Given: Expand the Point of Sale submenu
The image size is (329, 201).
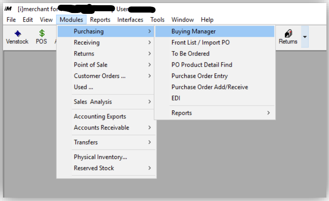Looking at the screenshot, I should pos(106,65).
